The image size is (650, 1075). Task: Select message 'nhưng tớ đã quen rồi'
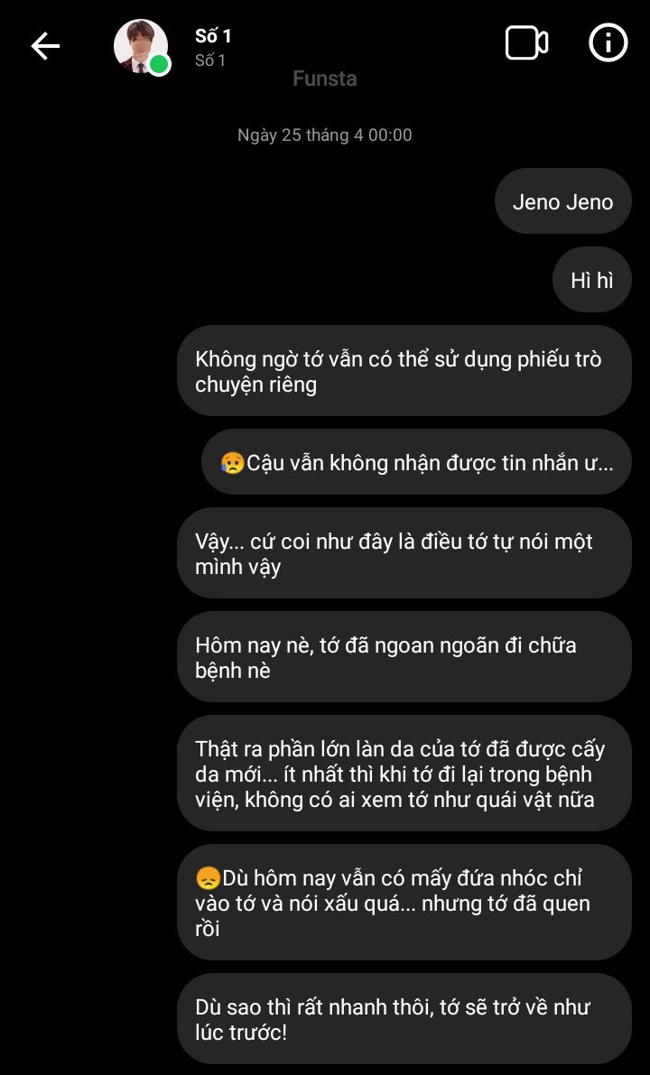pos(404,903)
